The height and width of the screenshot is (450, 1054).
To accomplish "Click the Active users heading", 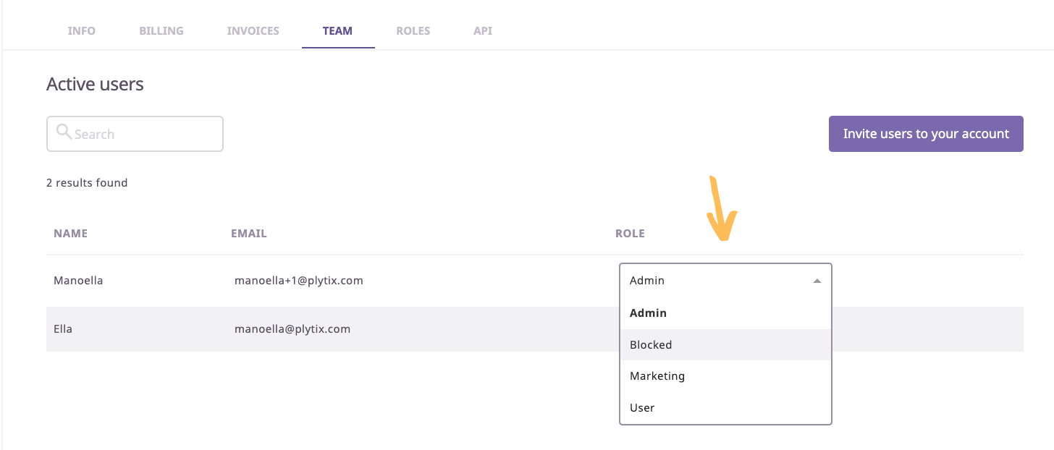I will 95,84.
